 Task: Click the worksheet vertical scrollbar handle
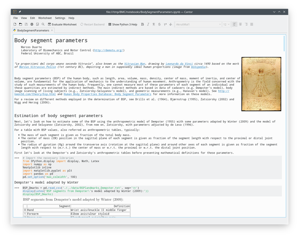point(284,43)
